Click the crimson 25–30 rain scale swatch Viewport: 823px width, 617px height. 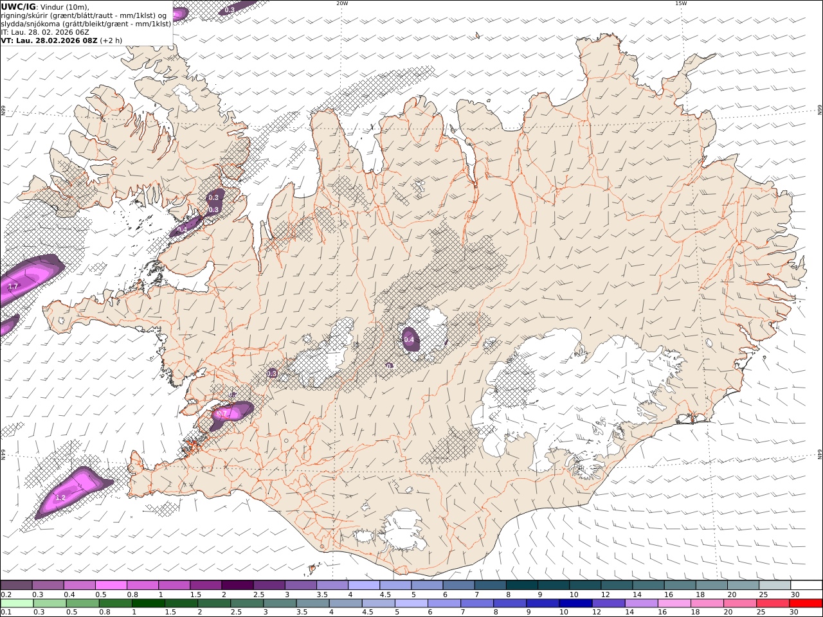click(772, 604)
